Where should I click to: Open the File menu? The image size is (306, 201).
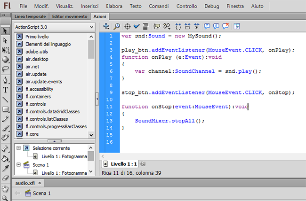pyautogui.click(x=23, y=6)
